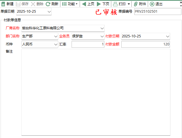This screenshot has width=182, height=138.
Task: Click the 部门名称 label
Action: click(13, 36)
